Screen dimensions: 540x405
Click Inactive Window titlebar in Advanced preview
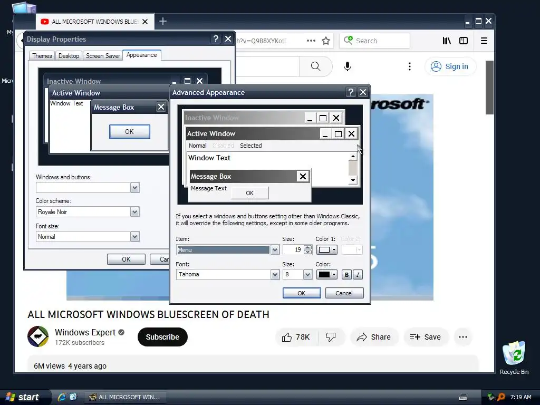[245, 118]
